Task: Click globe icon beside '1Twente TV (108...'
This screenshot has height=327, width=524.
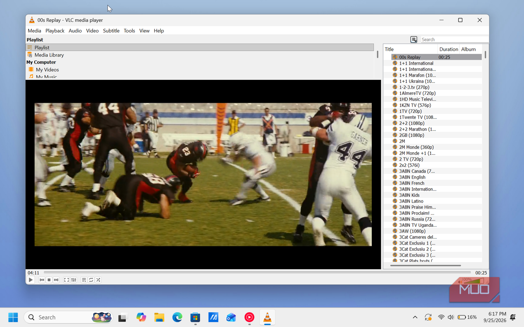Action: coord(395,117)
